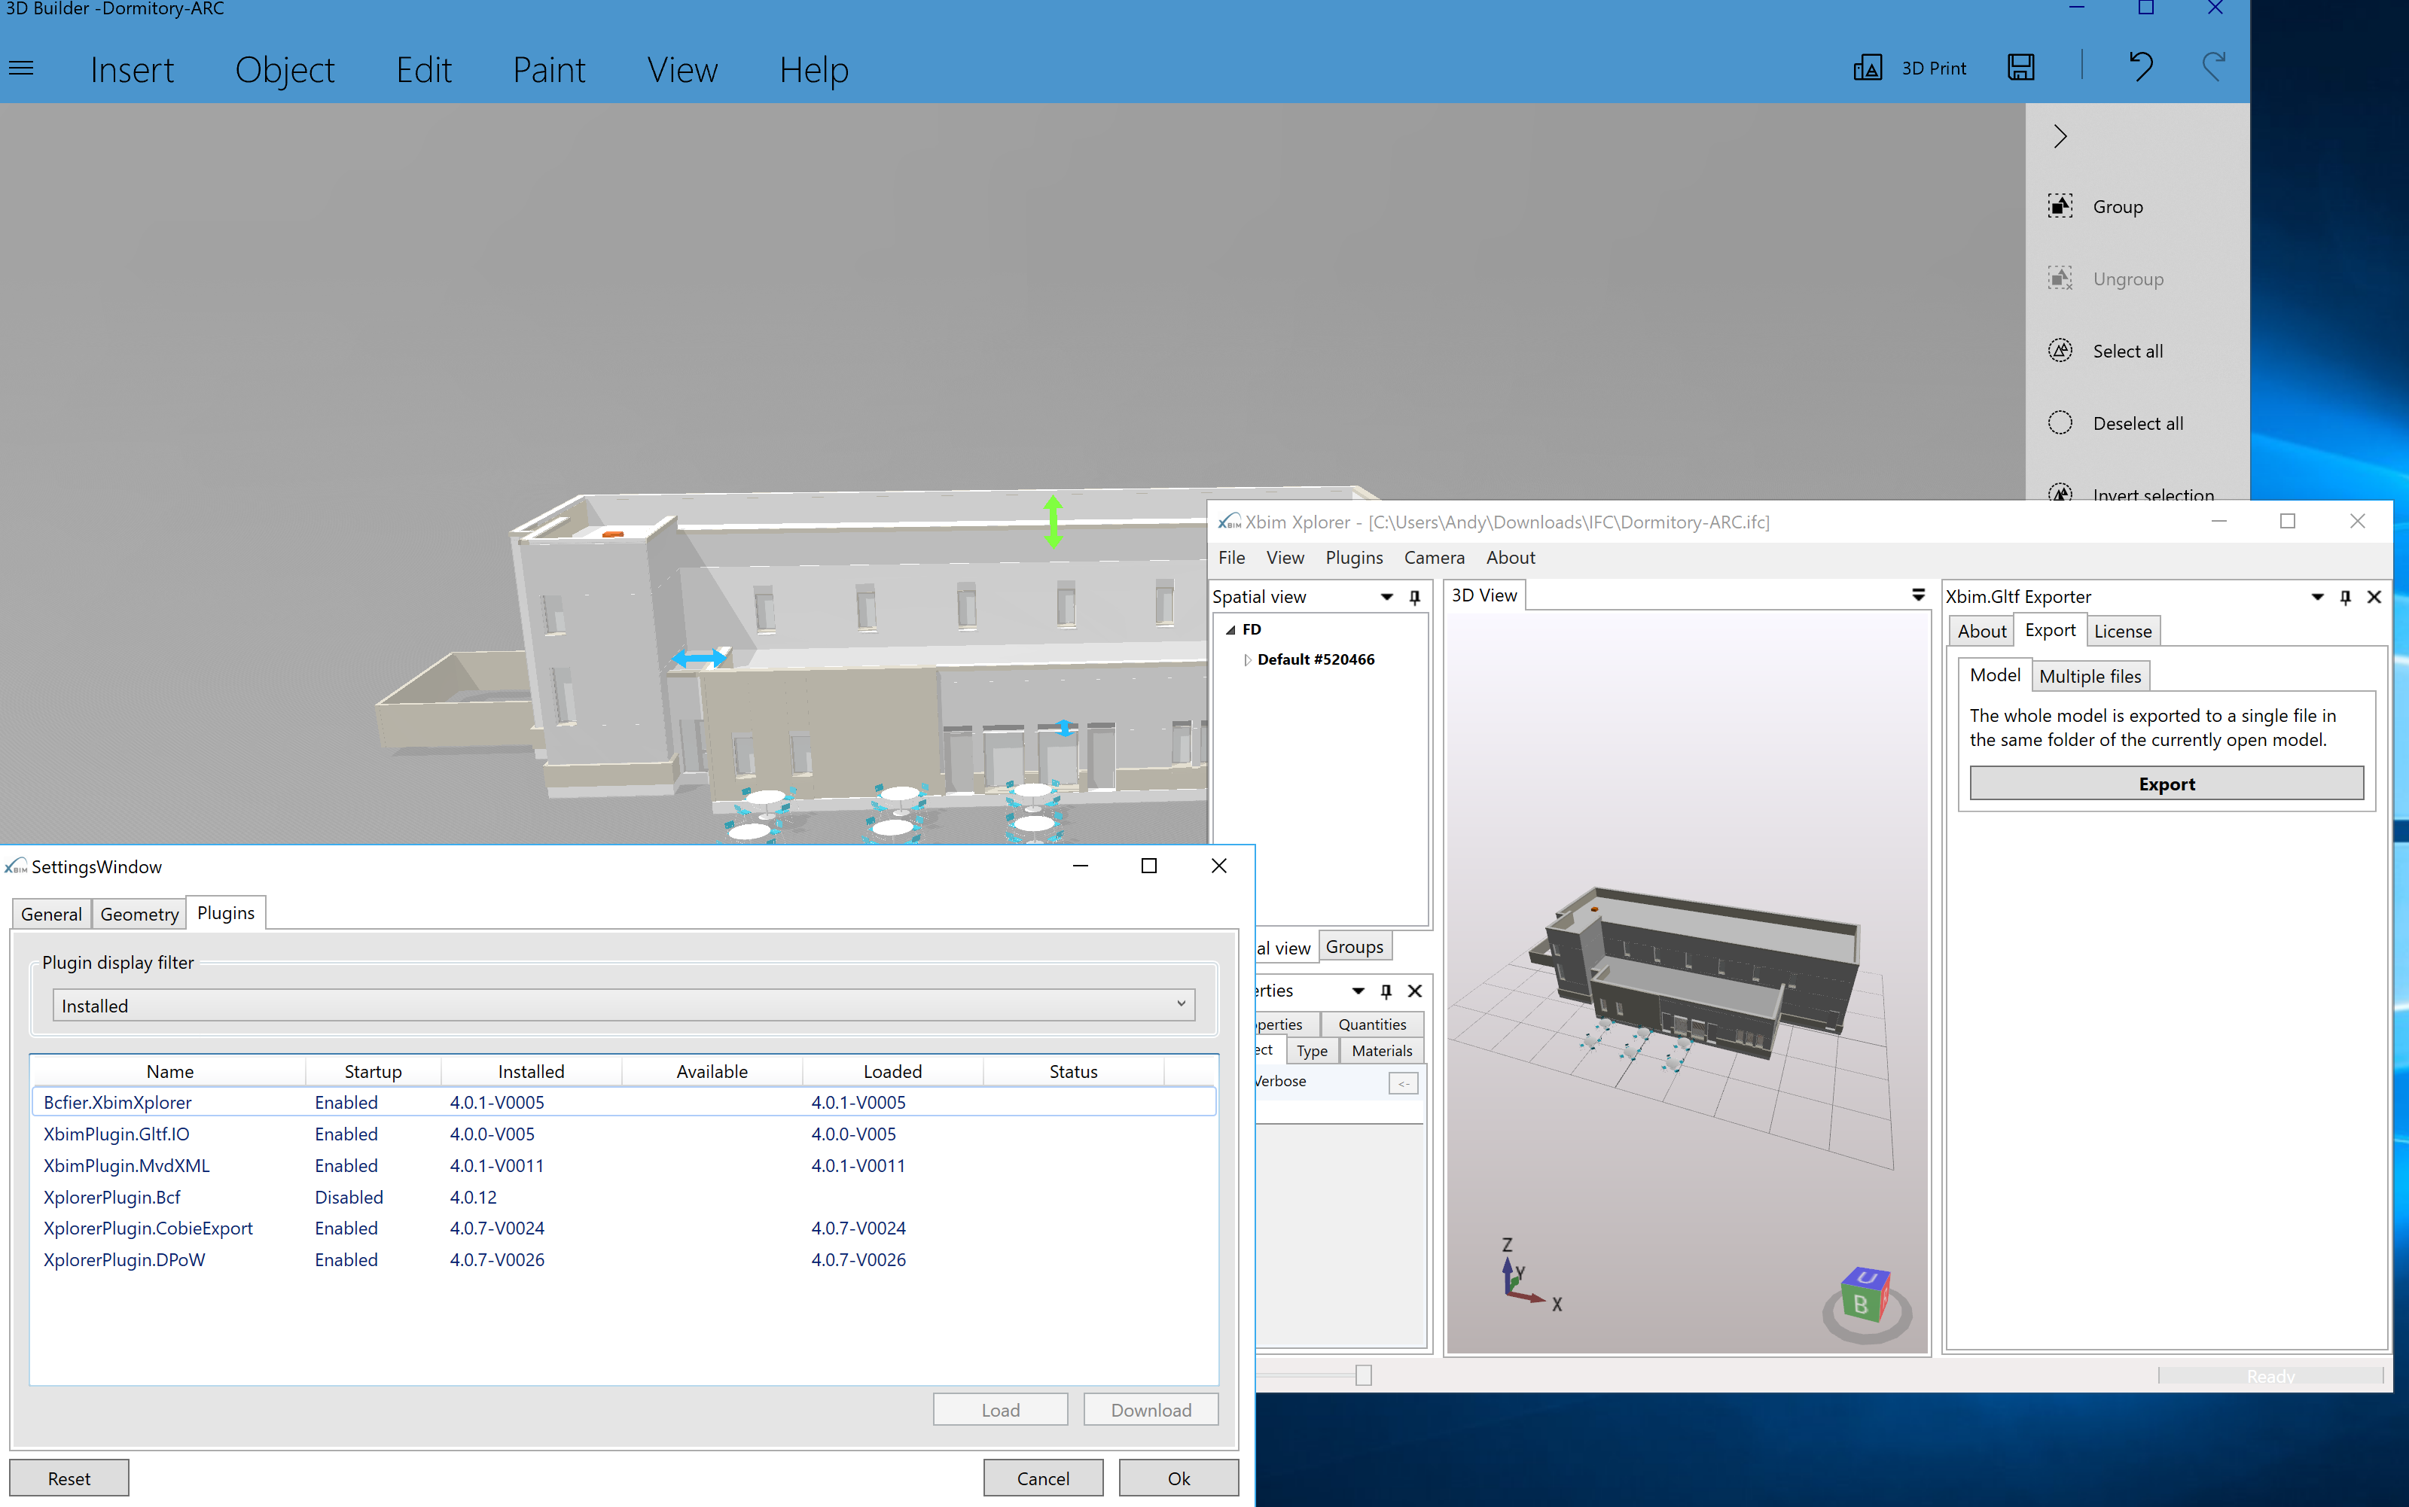Collapse the FD tree node in Spatial view
The height and width of the screenshot is (1507, 2409).
click(x=1233, y=629)
